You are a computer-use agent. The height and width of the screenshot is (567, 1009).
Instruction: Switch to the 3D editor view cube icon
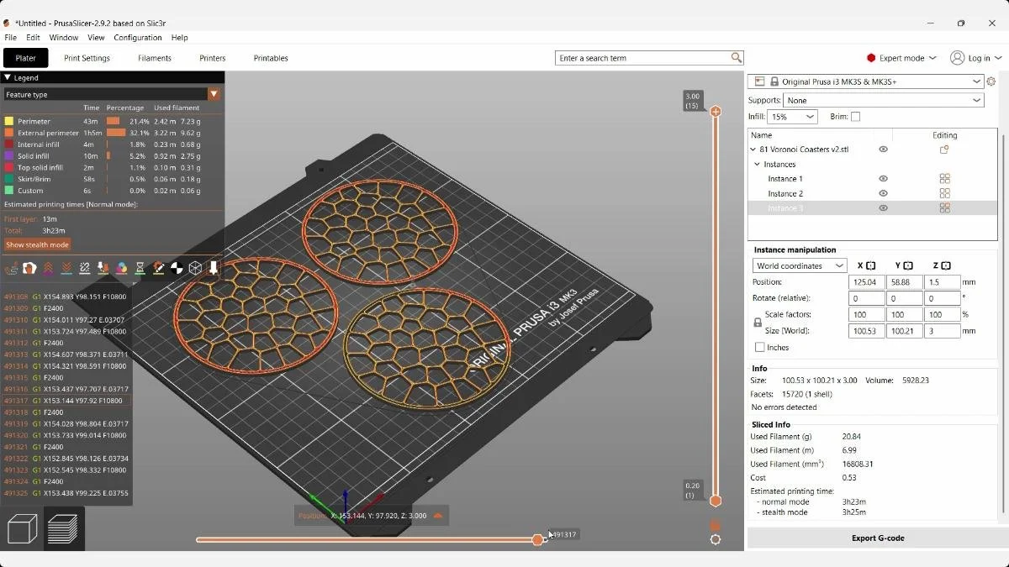click(22, 529)
